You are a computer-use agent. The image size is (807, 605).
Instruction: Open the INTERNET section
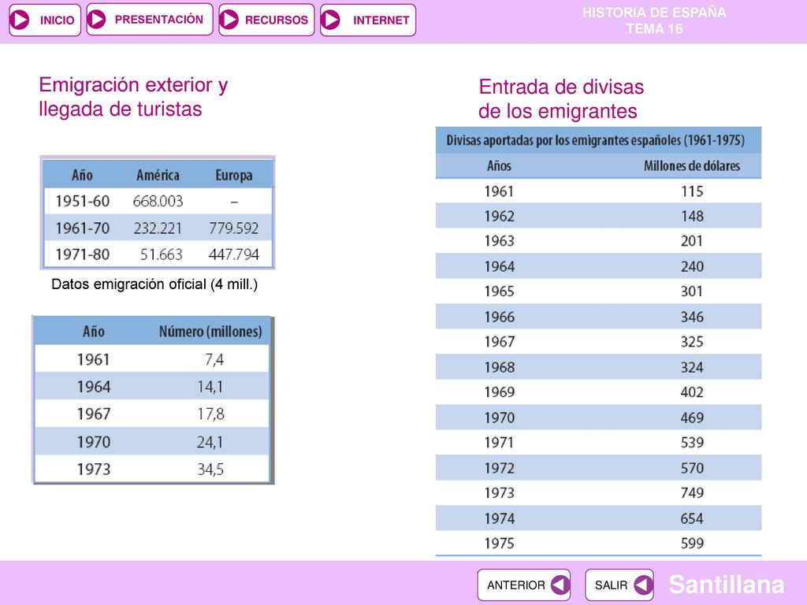pos(368,20)
